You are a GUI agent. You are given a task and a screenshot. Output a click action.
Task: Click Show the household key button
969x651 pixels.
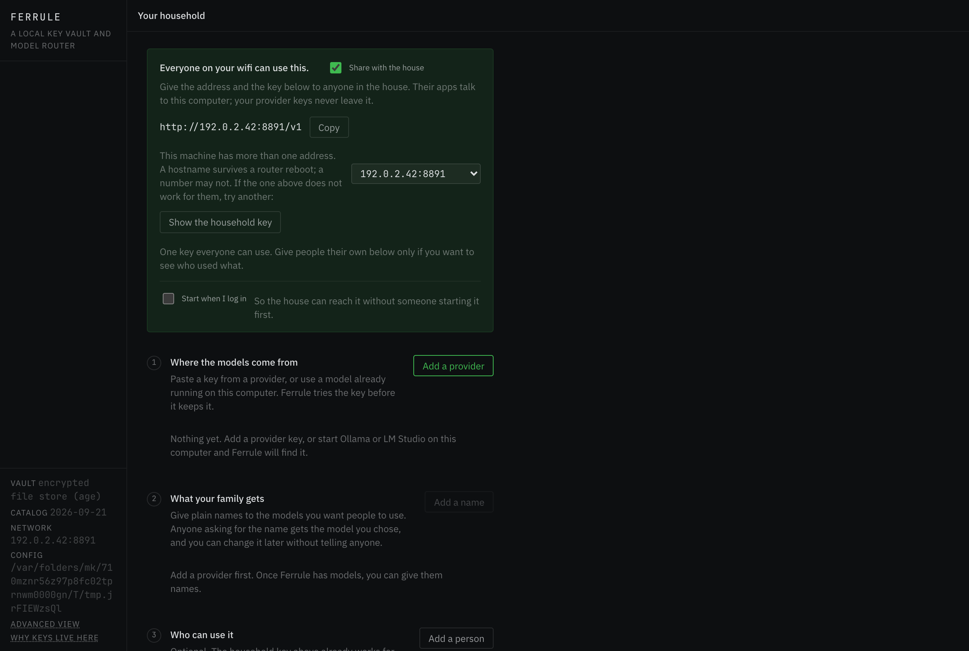click(x=220, y=222)
